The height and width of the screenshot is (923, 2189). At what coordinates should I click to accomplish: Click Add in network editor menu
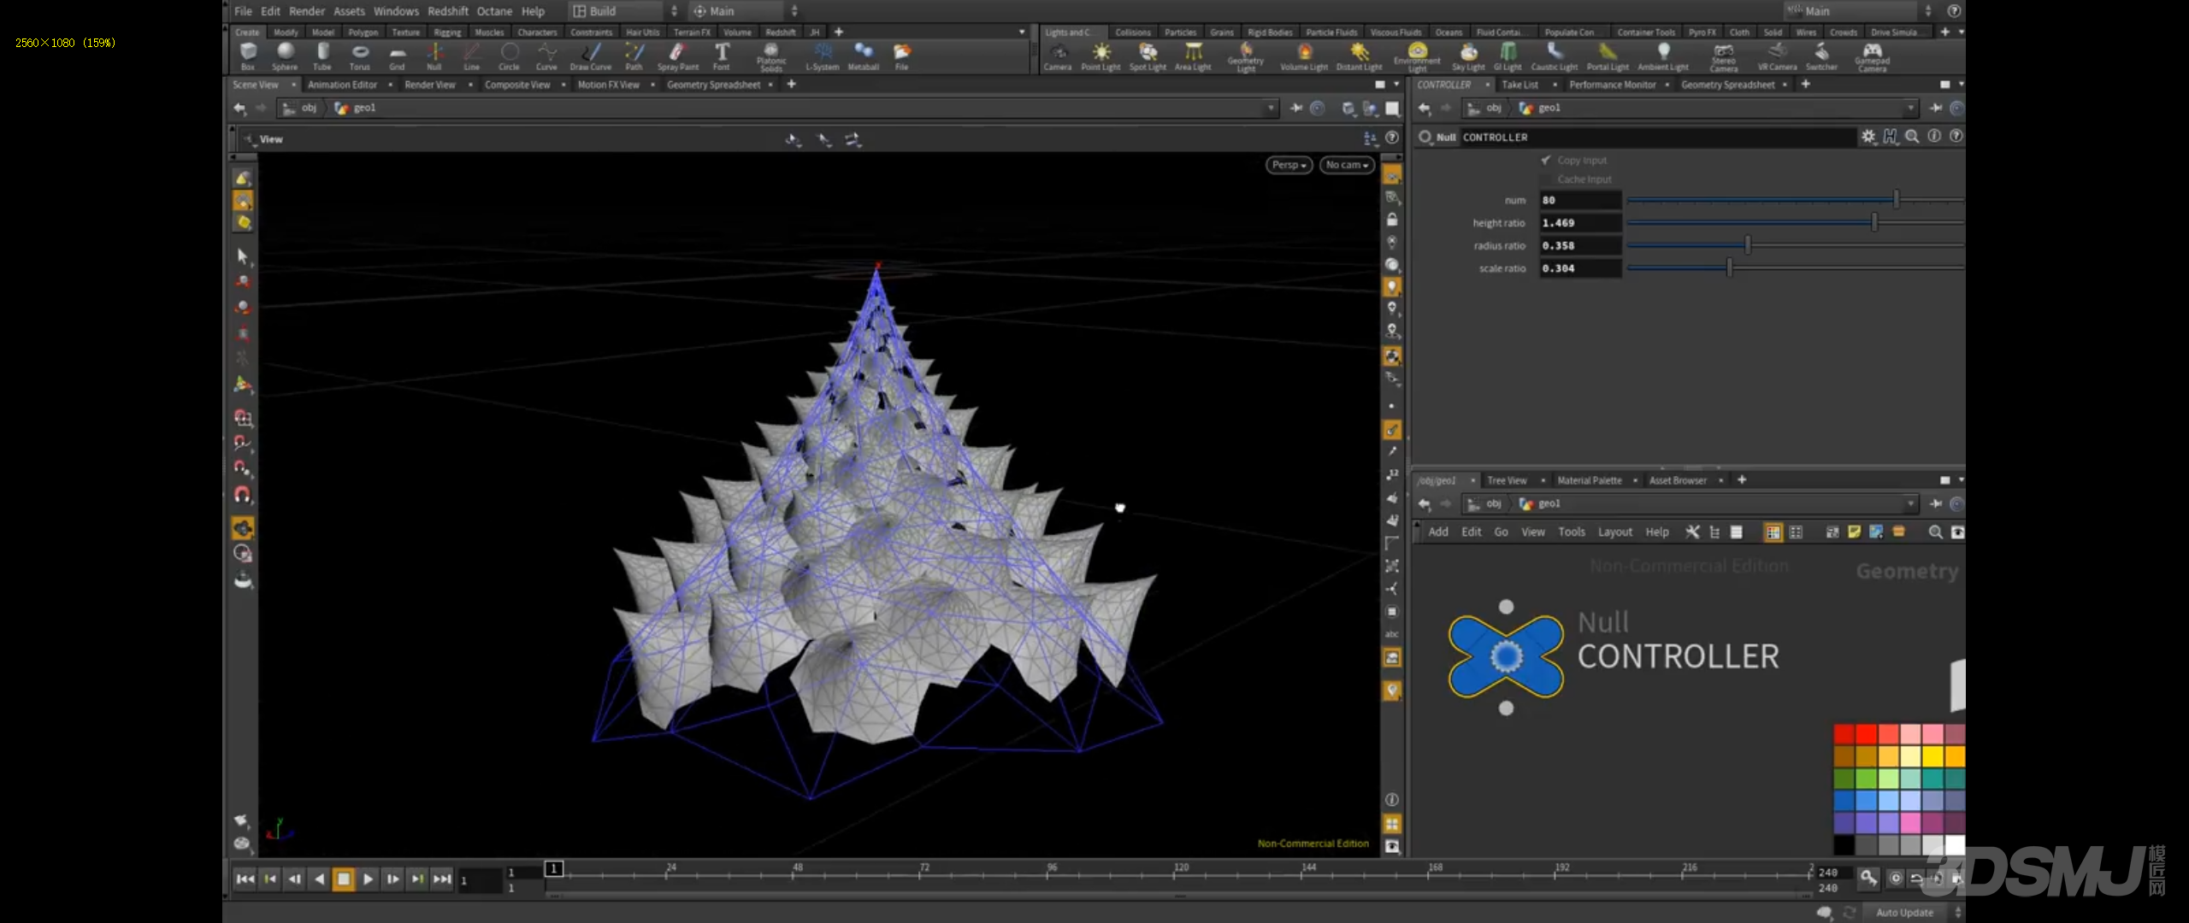point(1438,532)
